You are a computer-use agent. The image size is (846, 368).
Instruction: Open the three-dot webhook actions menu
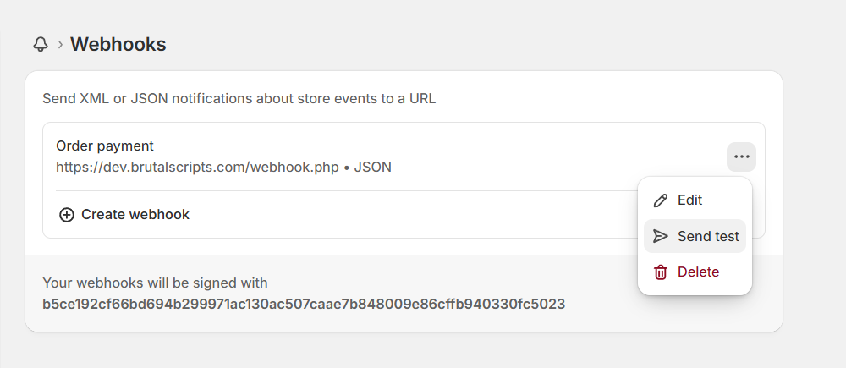[741, 157]
